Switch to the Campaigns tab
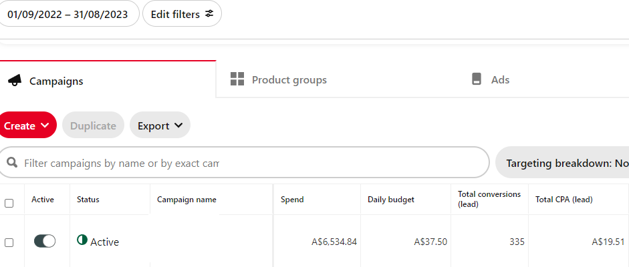The width and height of the screenshot is (629, 267). pyautogui.click(x=108, y=79)
